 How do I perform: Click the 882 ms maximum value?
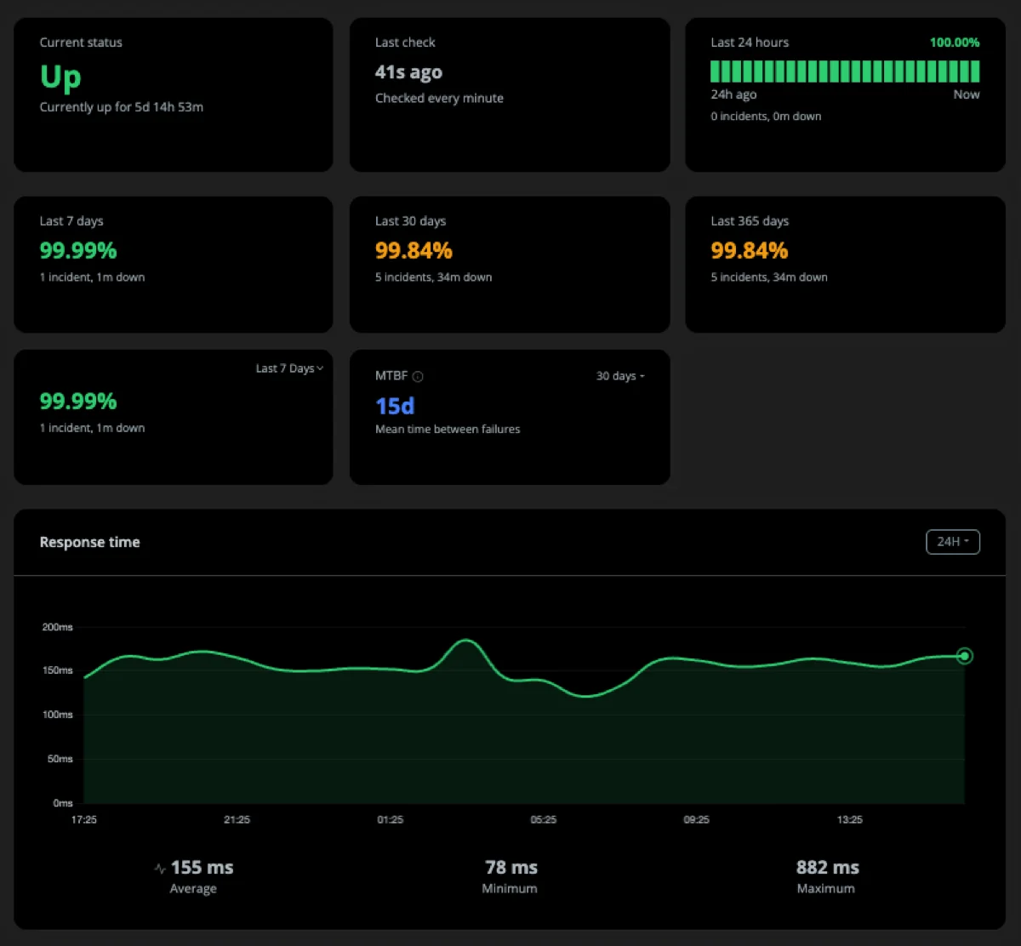828,868
